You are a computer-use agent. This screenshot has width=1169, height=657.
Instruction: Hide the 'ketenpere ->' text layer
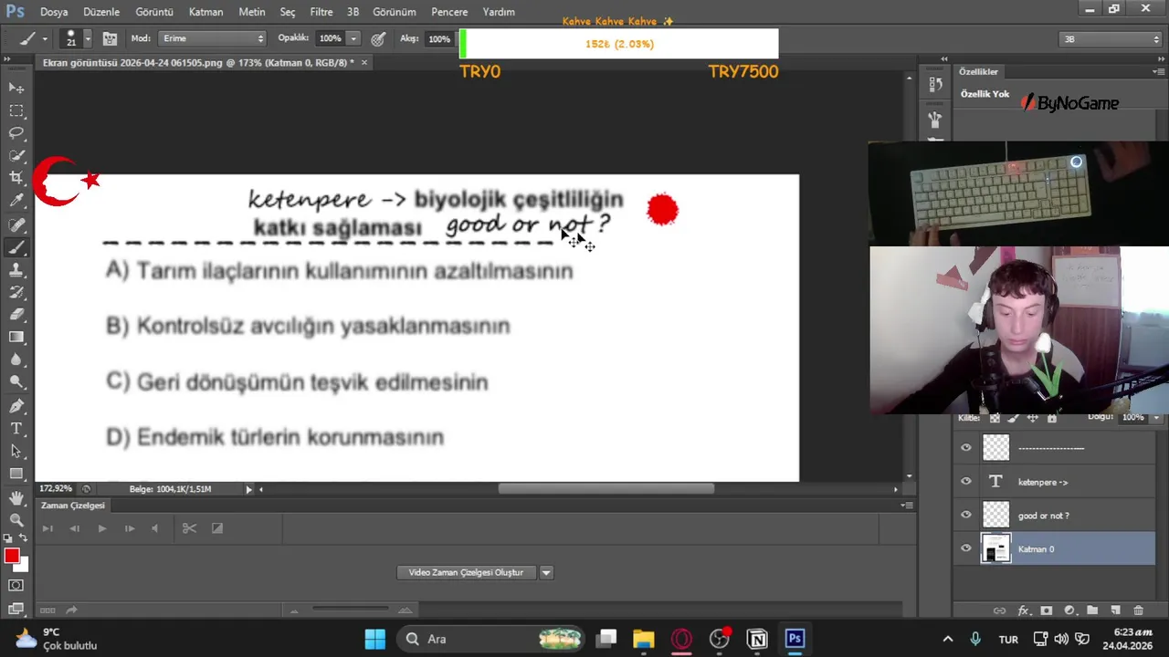[966, 482]
